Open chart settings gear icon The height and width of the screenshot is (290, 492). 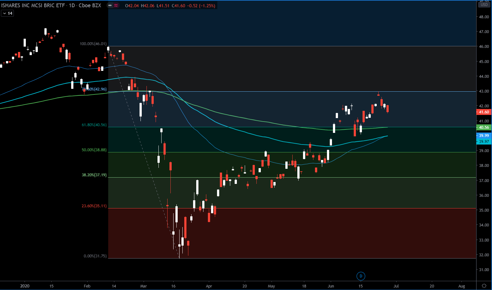[x=484, y=286]
